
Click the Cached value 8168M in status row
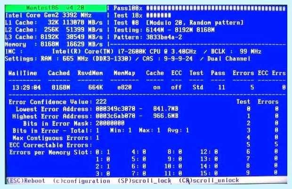point(61,87)
